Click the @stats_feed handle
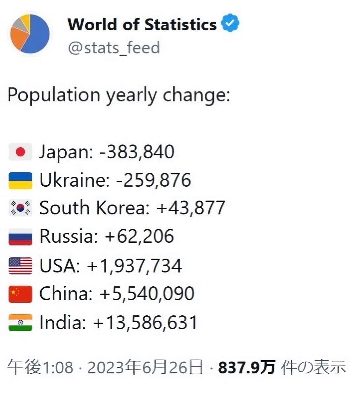Image resolution: width=355 pixels, height=413 pixels. pos(114,48)
